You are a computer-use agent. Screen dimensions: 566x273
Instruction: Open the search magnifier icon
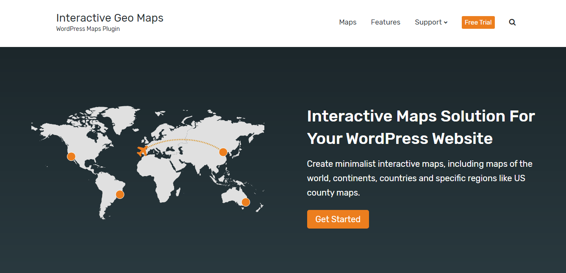pos(512,22)
